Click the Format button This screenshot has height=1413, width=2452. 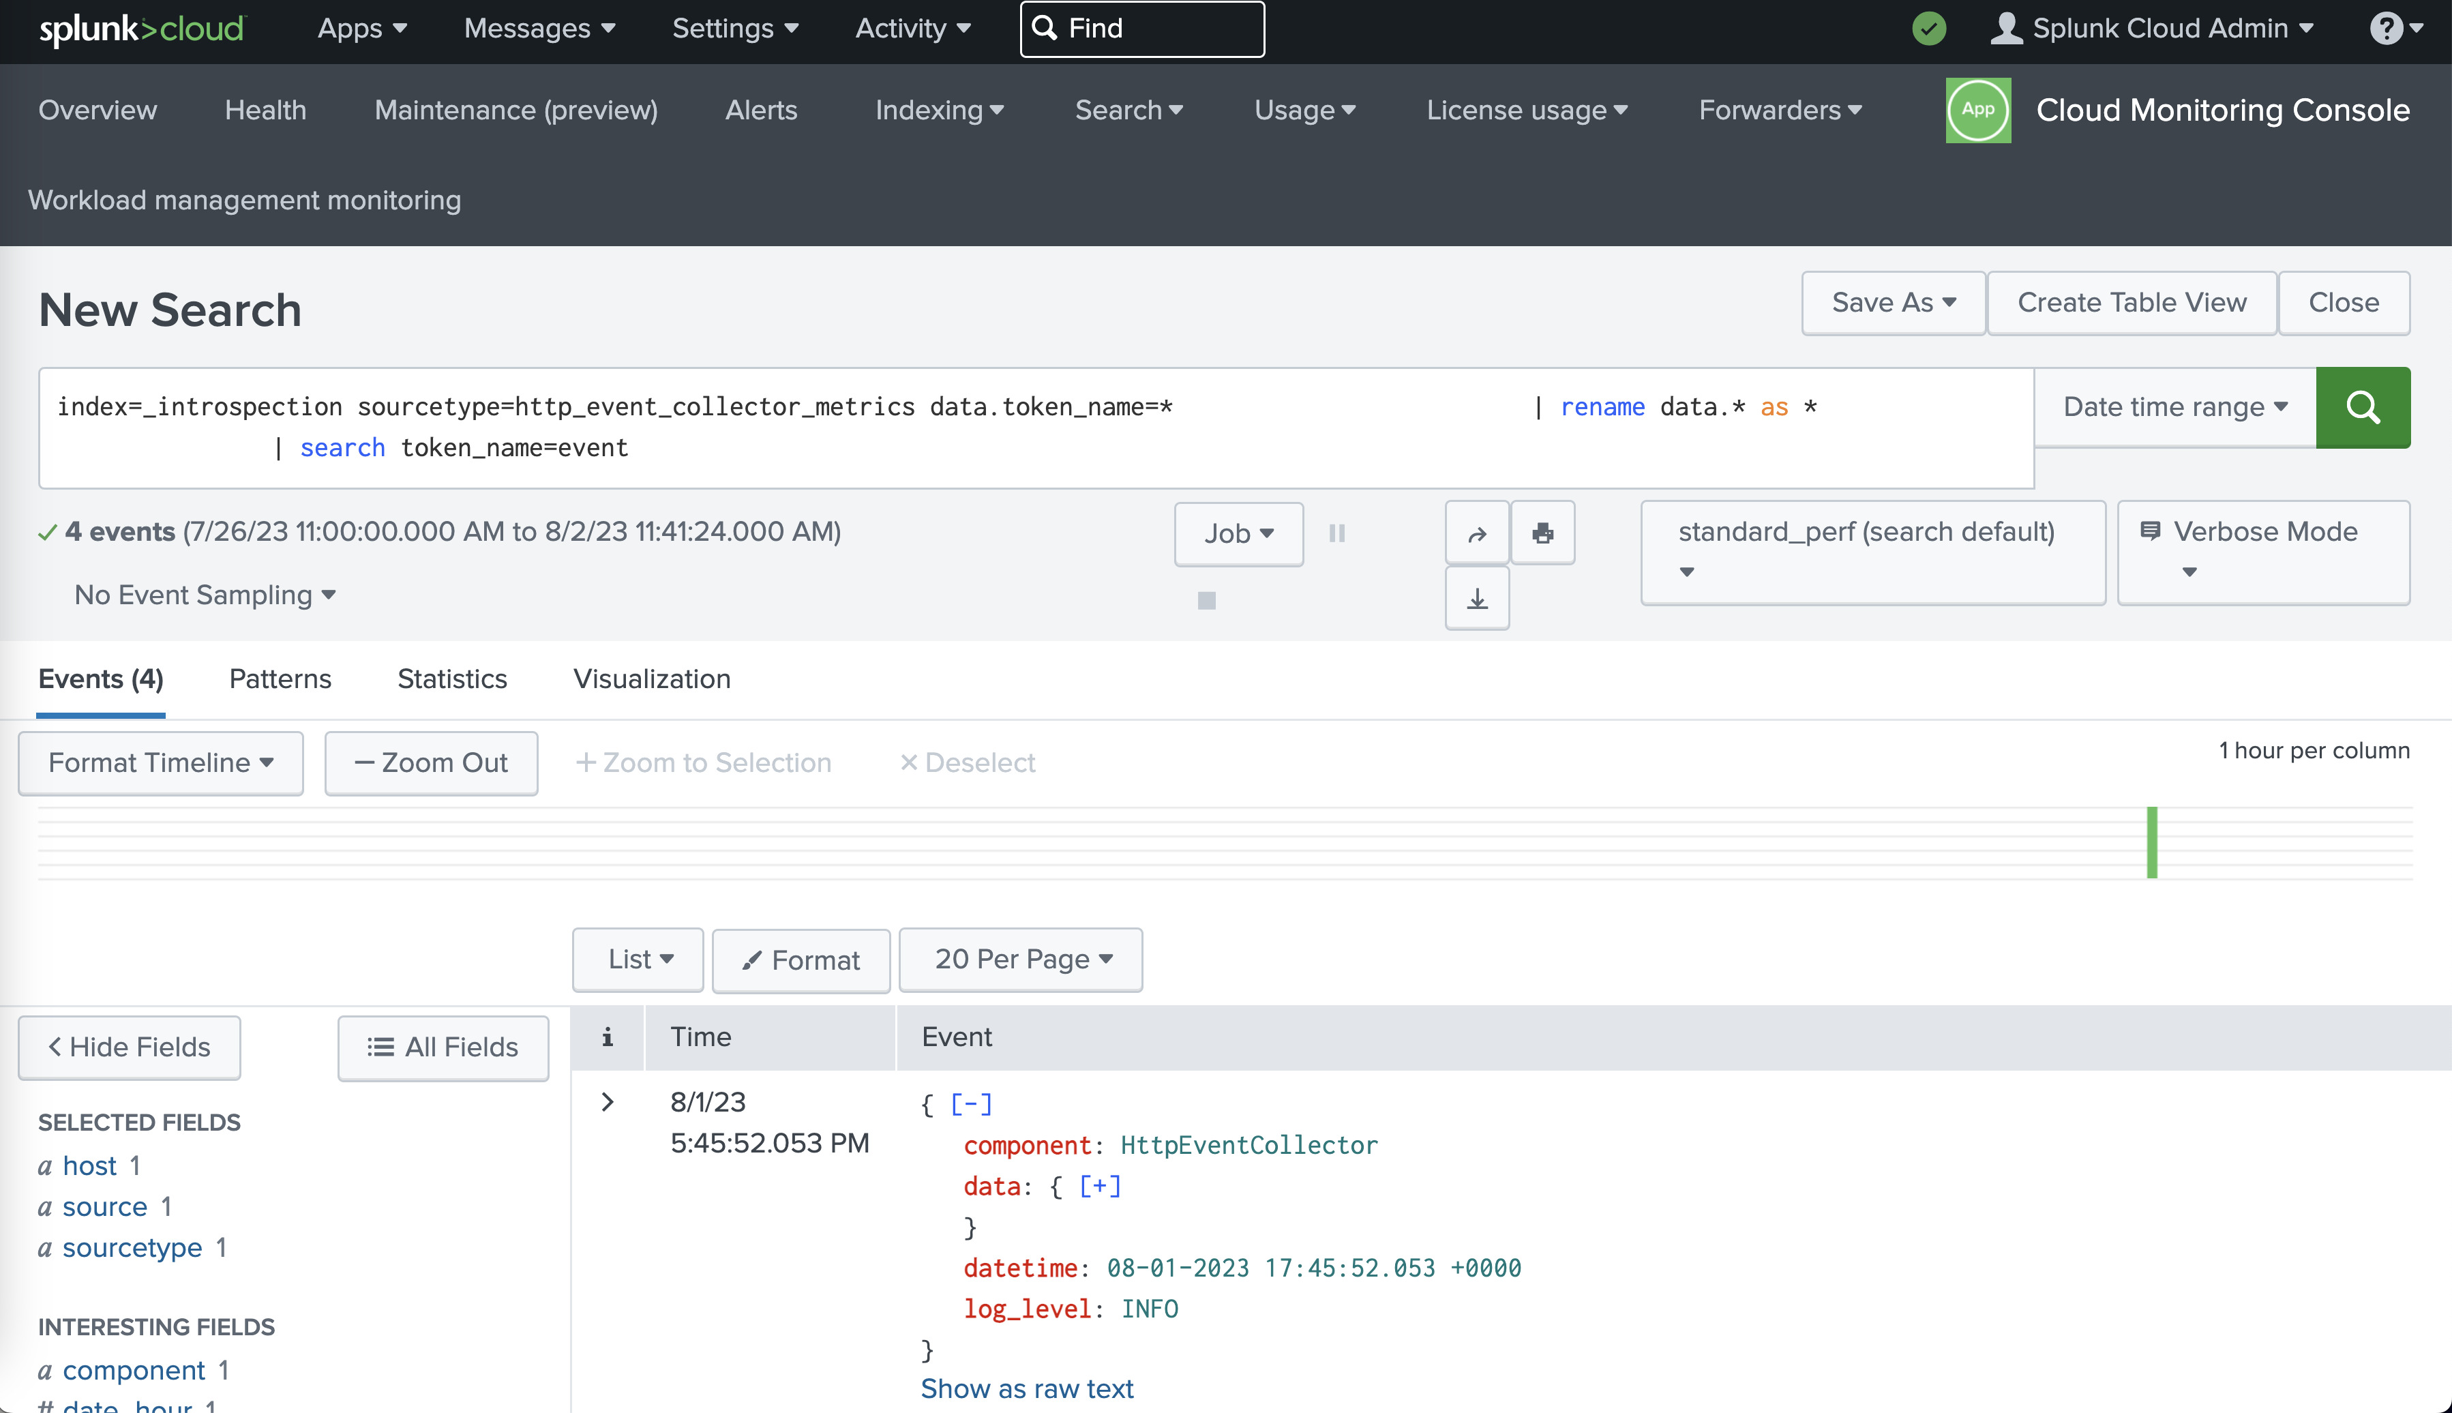click(x=801, y=961)
